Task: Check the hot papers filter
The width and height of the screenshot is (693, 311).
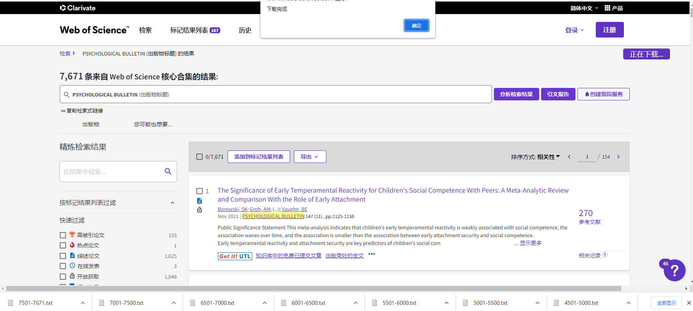Action: 63,245
